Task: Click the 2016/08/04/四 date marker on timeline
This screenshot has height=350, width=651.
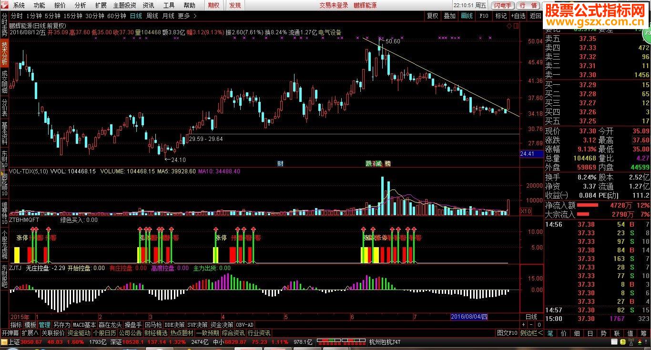Action: pyautogui.click(x=469, y=317)
